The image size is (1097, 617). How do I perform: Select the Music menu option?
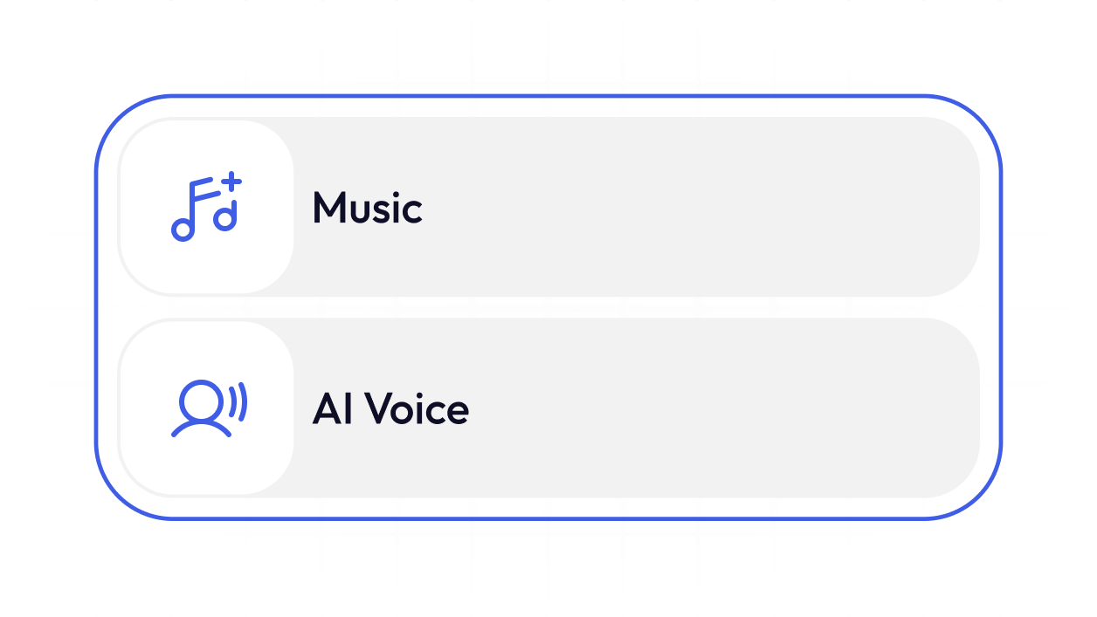click(548, 208)
